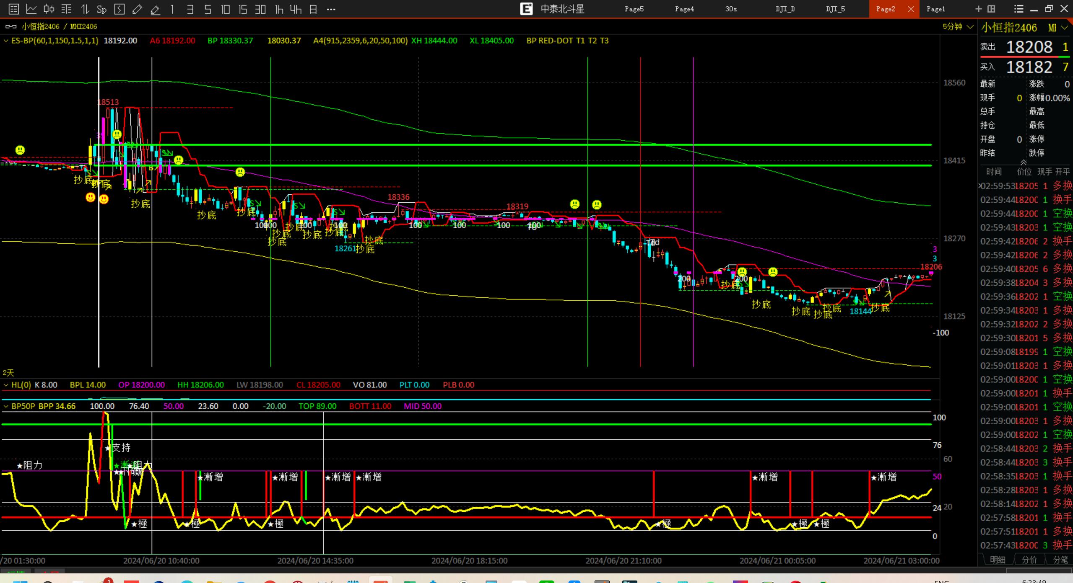Image resolution: width=1073 pixels, height=583 pixels.
Task: Switch to the 分笔 tab
Action: [1060, 560]
